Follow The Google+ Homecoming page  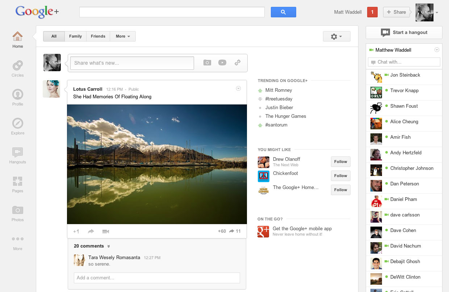pyautogui.click(x=340, y=190)
